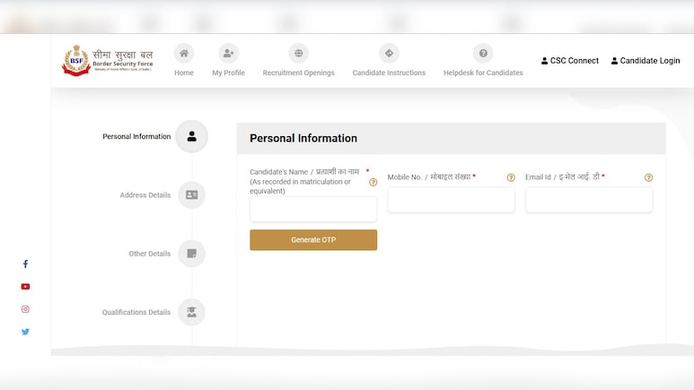694x390 pixels.
Task: Open Candidate Instructions icon
Action: click(389, 54)
